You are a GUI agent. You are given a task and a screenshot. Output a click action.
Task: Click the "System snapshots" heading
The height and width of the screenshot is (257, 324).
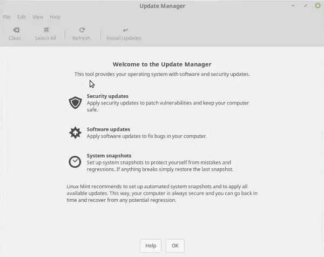[x=109, y=155]
